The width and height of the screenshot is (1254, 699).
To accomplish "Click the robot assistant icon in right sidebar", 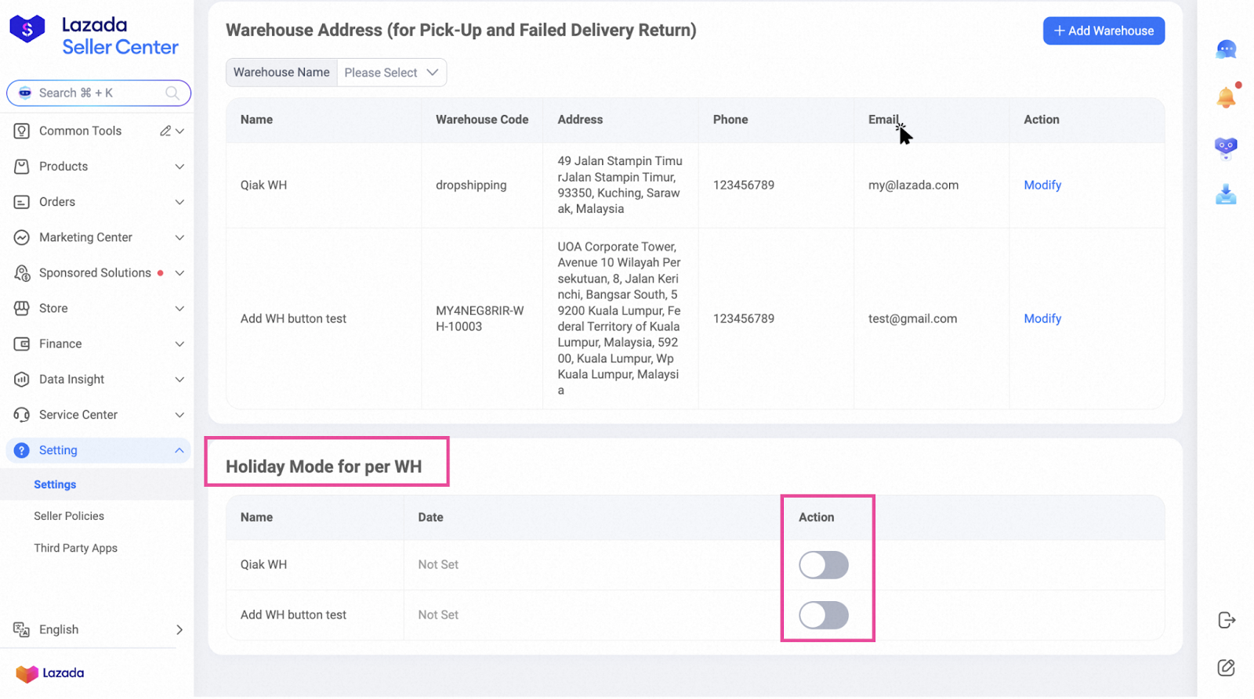I will click(x=1226, y=146).
